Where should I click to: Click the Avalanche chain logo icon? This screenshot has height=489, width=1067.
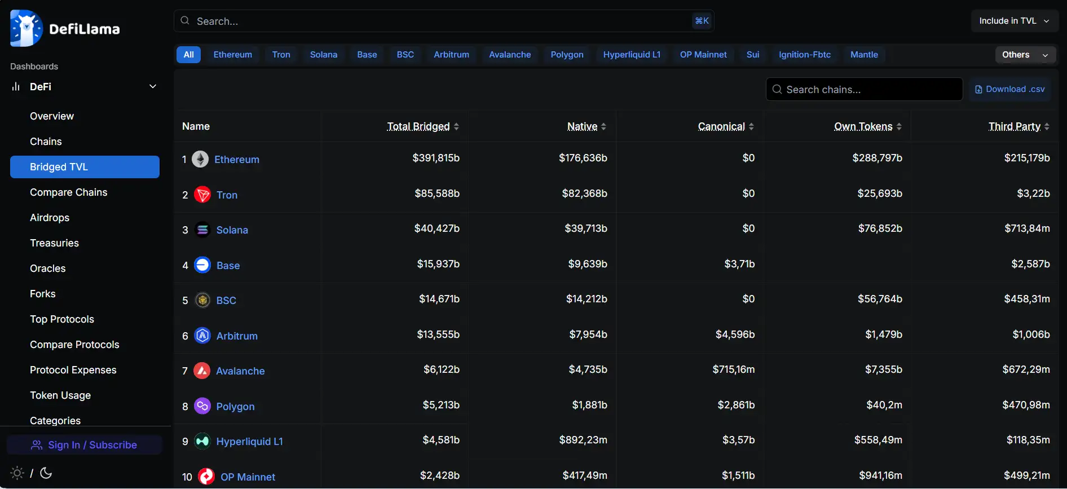pos(202,371)
